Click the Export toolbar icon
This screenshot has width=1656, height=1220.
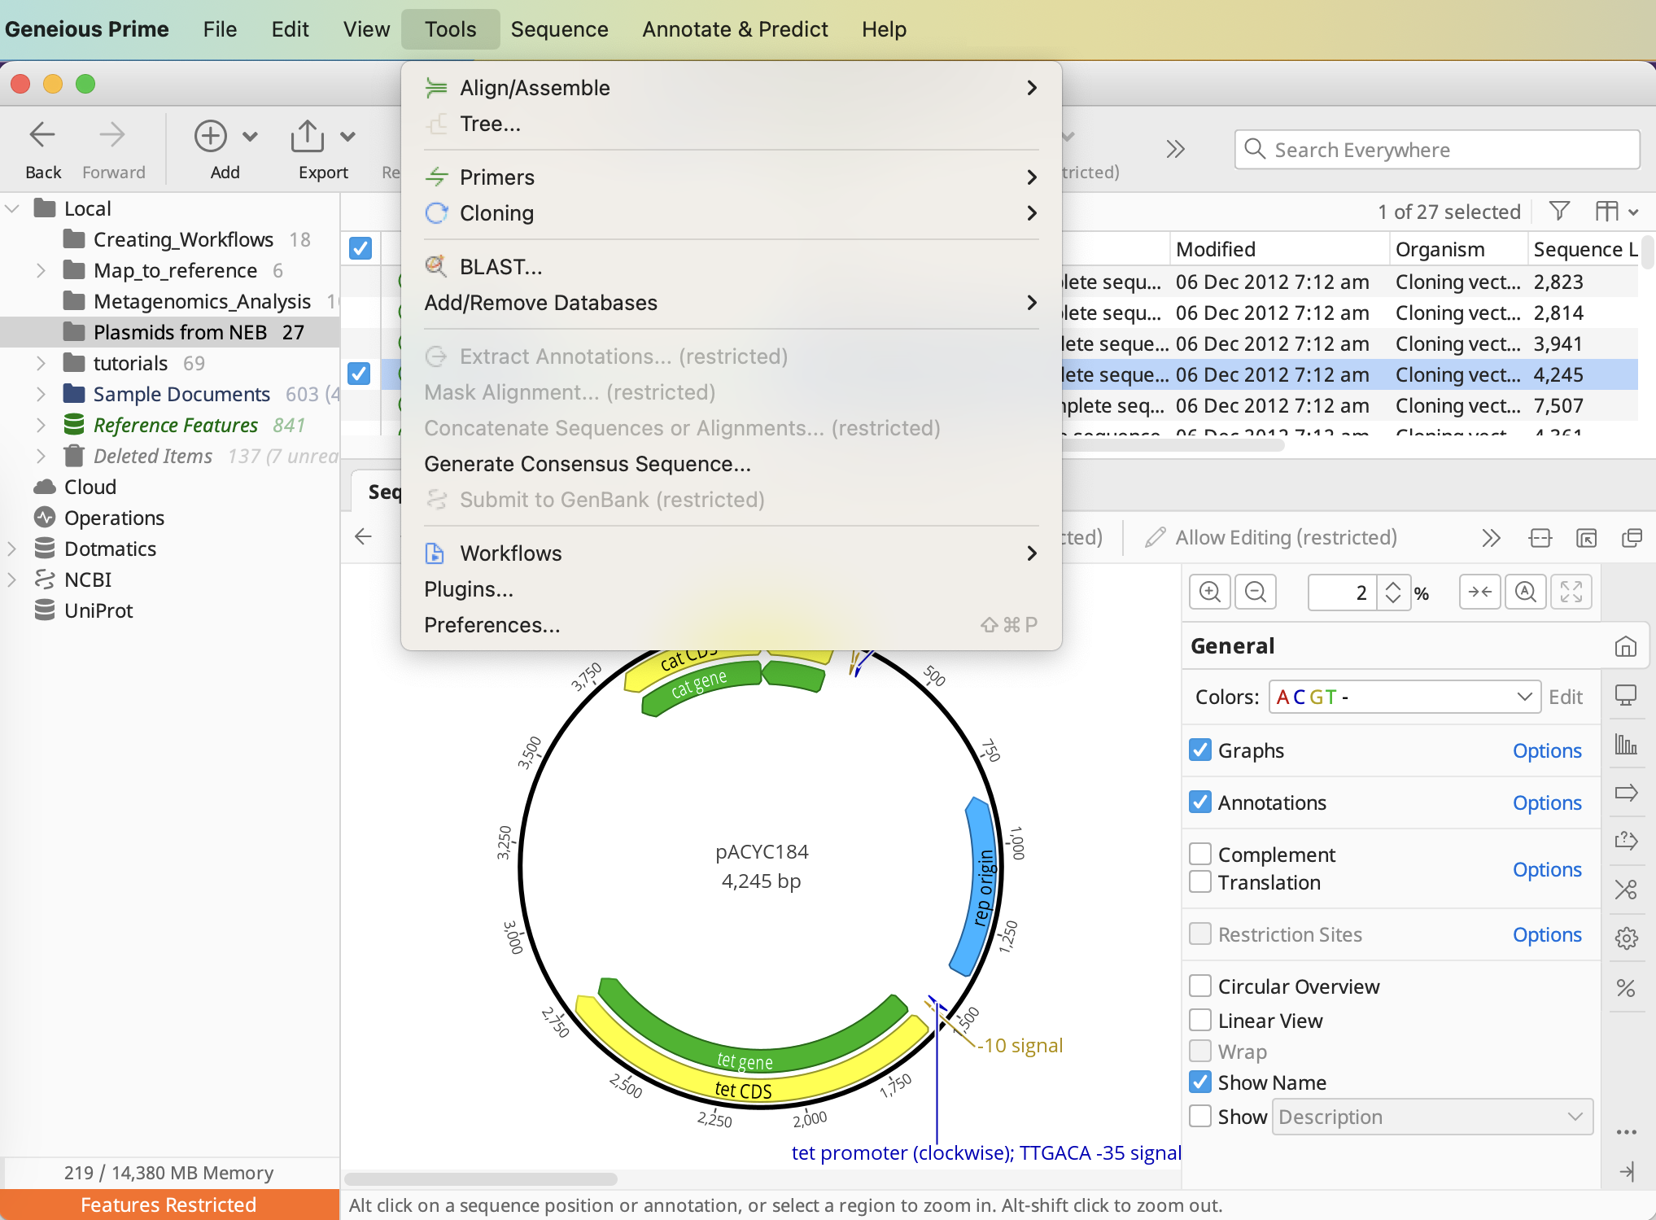click(x=308, y=137)
